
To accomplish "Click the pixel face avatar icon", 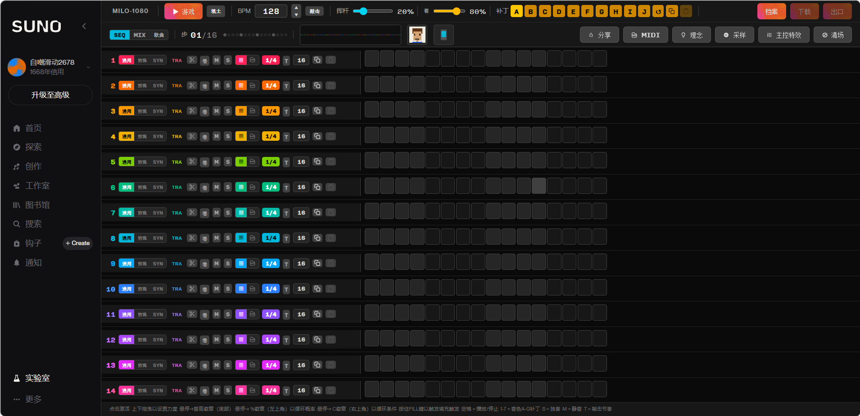I will pyautogui.click(x=417, y=35).
